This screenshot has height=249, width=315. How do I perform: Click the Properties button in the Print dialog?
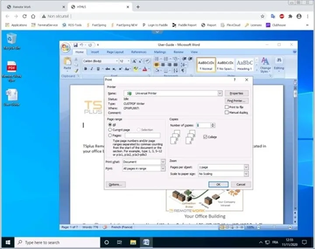(236, 93)
